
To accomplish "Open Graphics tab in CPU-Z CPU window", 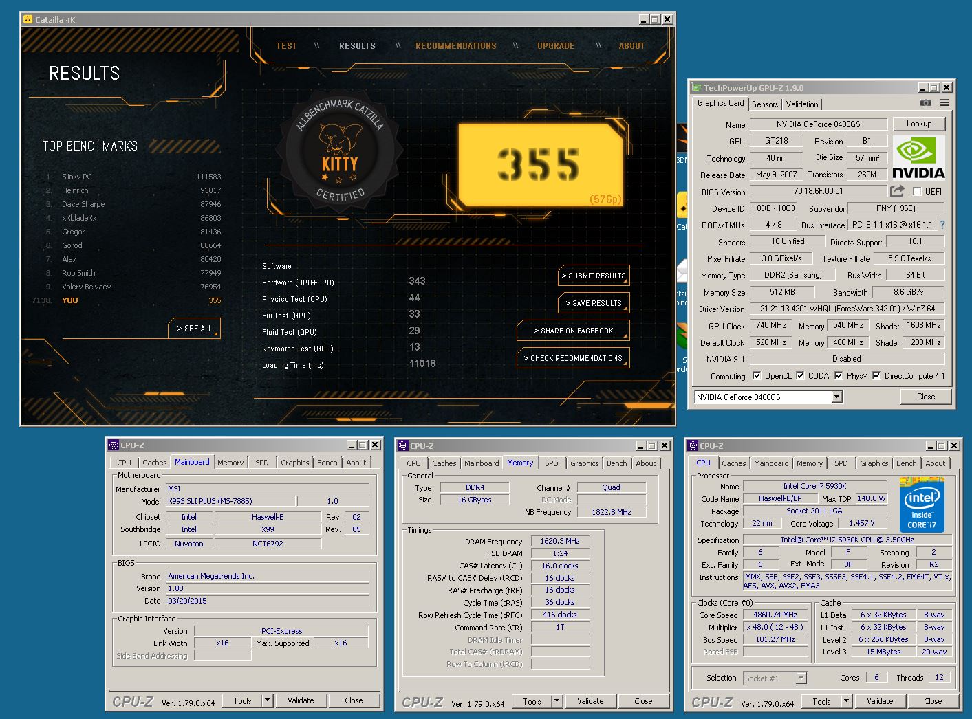I will (874, 463).
